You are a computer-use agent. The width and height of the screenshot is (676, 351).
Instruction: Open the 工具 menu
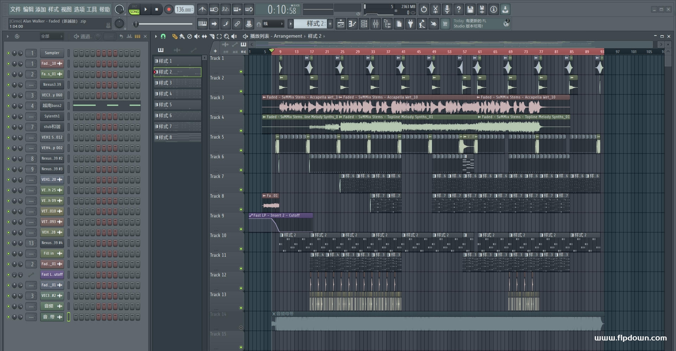click(x=92, y=9)
